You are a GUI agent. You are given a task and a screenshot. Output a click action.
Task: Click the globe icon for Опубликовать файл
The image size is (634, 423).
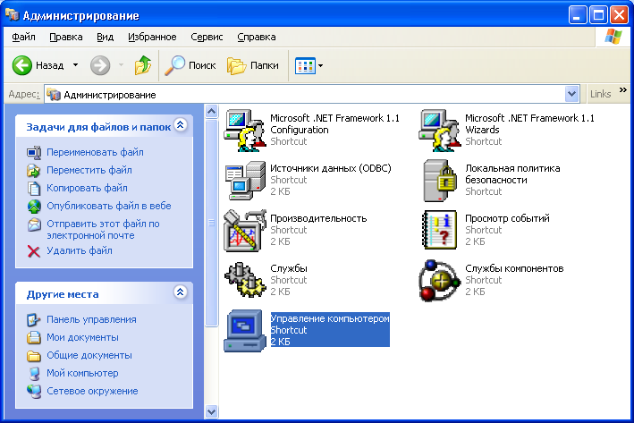[34, 206]
